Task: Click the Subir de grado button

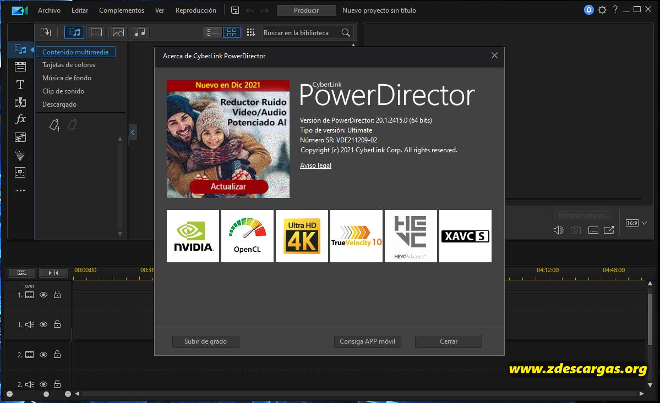Action: click(205, 341)
